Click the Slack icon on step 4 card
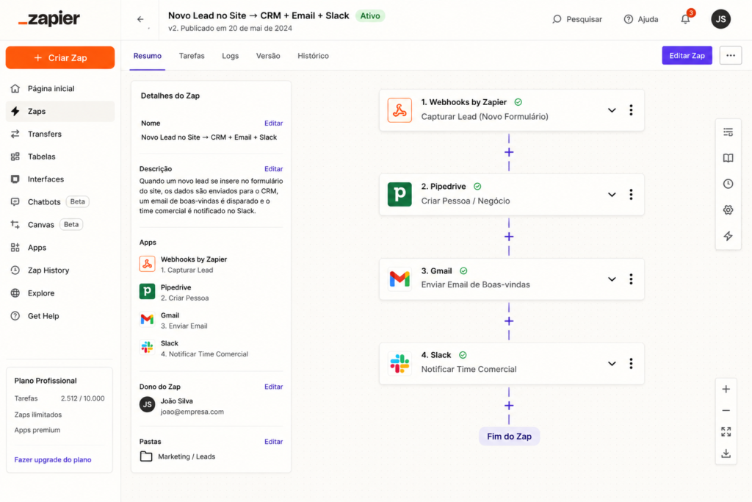 [x=399, y=363]
